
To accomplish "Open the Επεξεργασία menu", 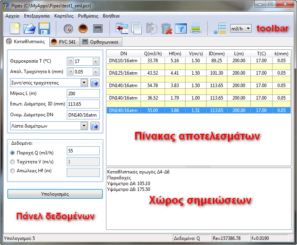I will click(37, 16).
